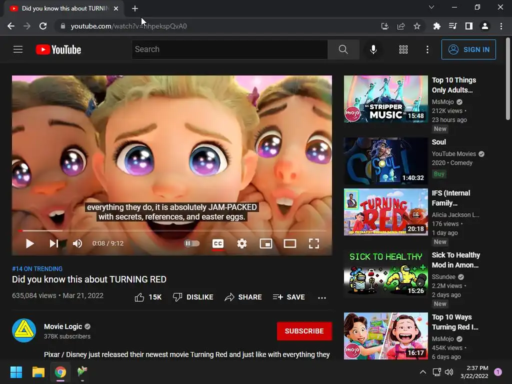Open Top 10 Things Only Adults thumbnail
The height and width of the screenshot is (384, 512).
(x=385, y=99)
